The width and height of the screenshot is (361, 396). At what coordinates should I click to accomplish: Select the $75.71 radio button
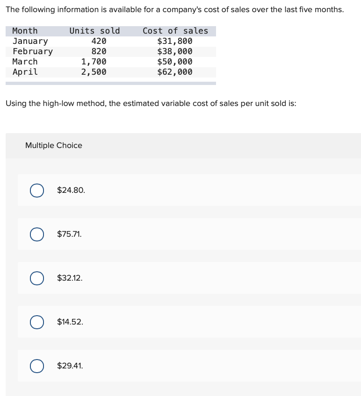(37, 234)
